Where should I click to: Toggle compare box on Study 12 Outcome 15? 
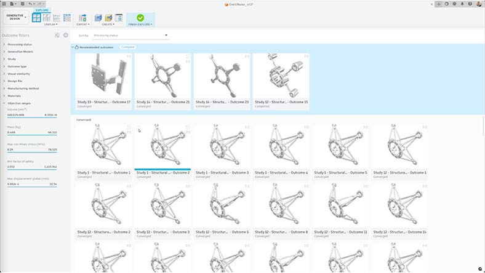[307, 56]
